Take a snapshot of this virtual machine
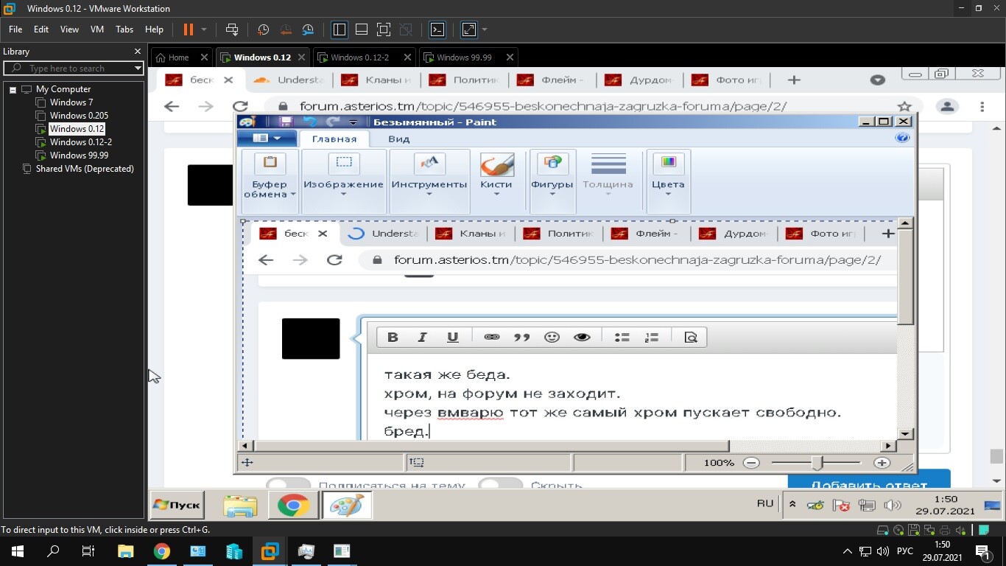This screenshot has width=1006, height=566. click(263, 29)
